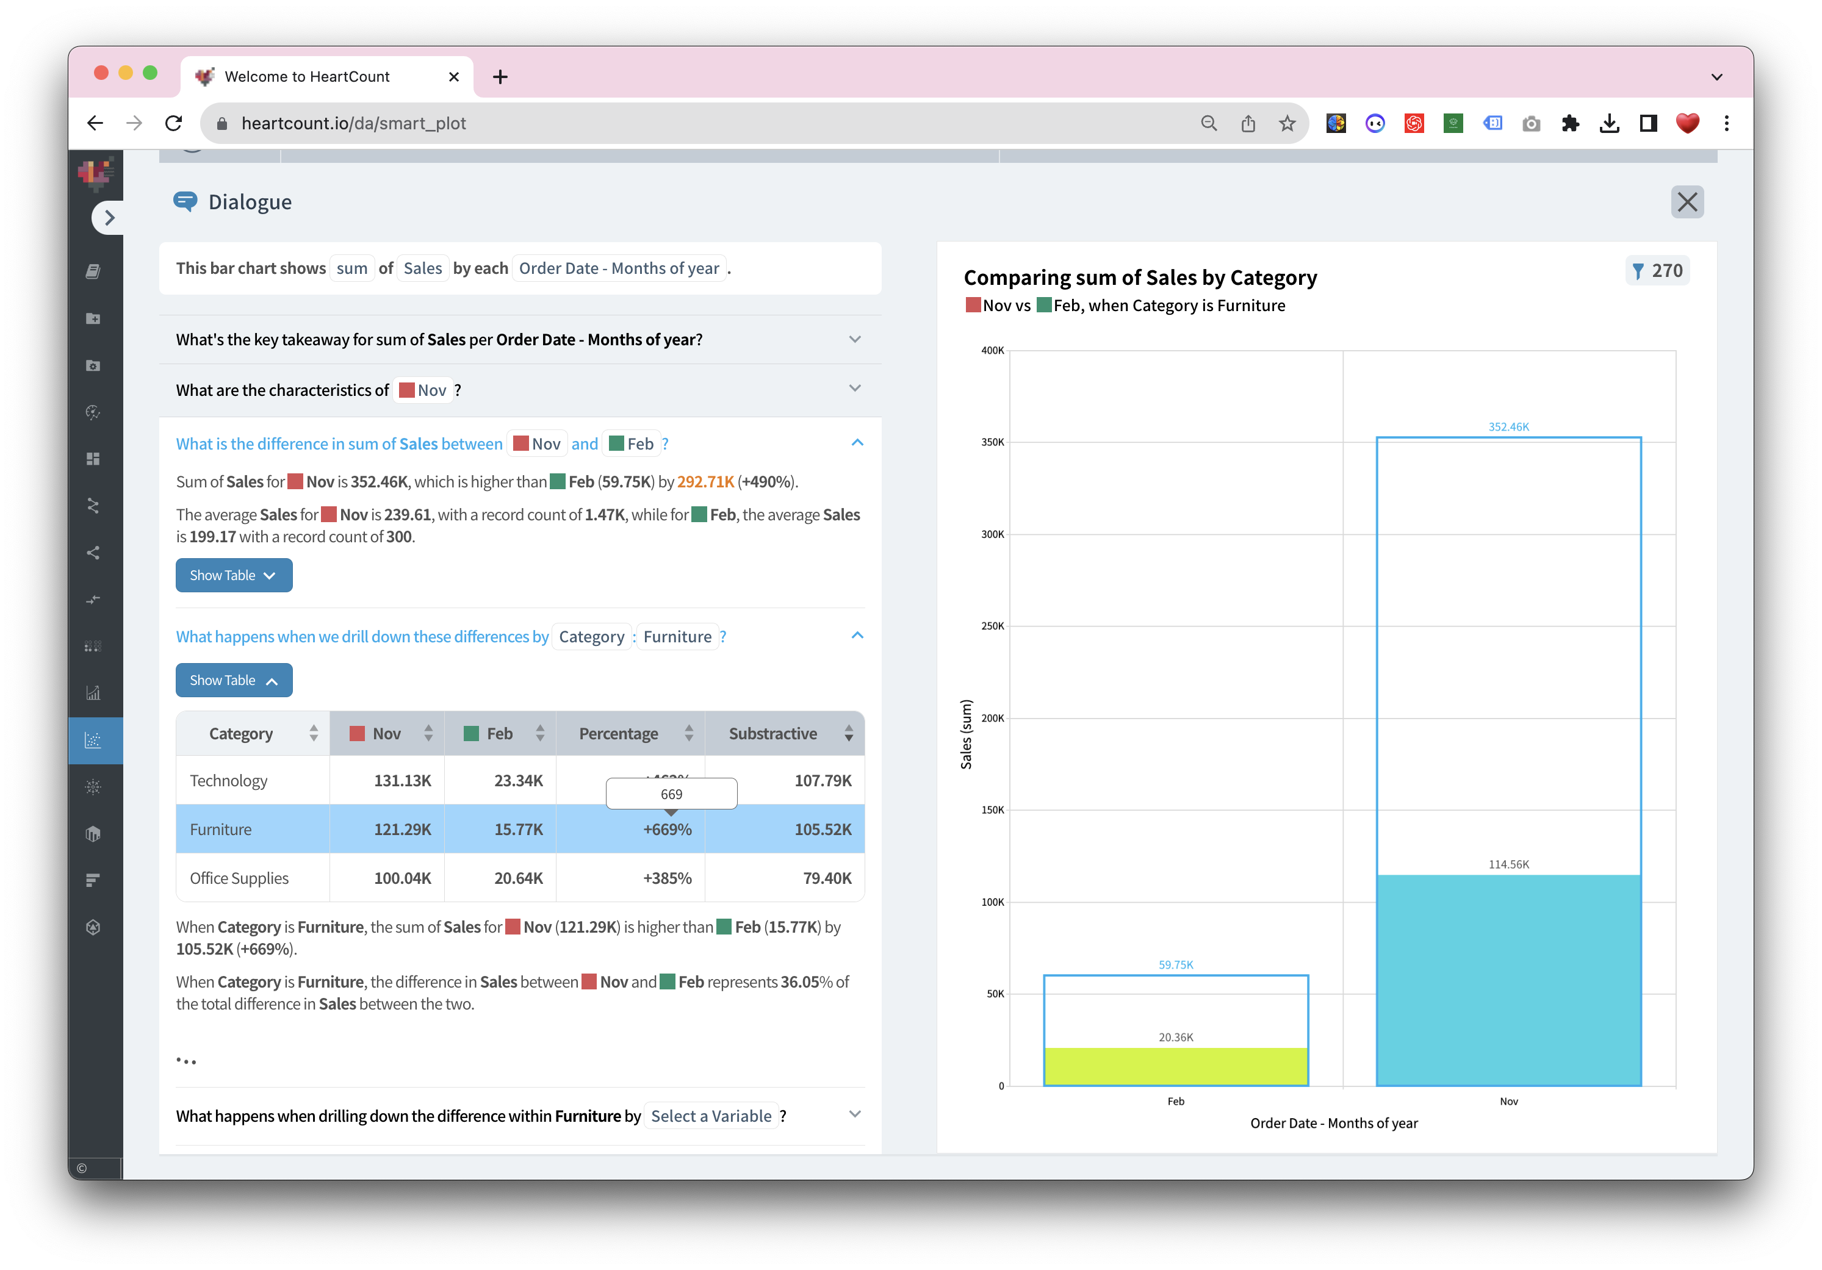
Task: Open the book icon in the sidebar
Action: coord(93,271)
